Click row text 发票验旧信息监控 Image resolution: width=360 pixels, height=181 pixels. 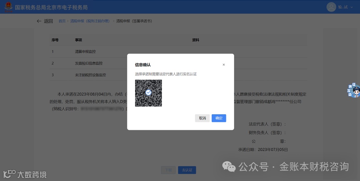point(89,63)
